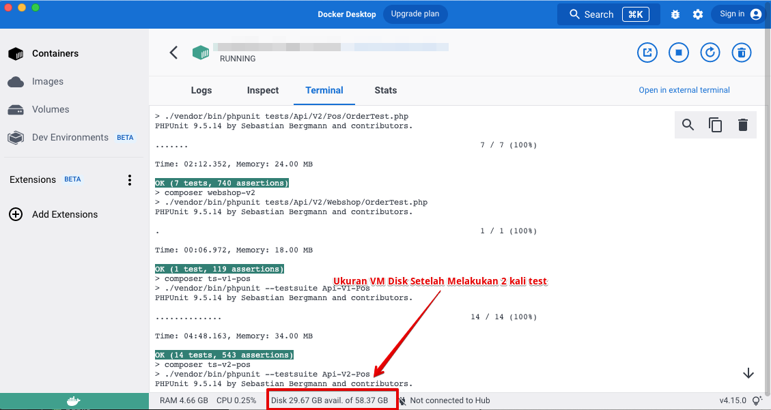Restart the container

click(x=710, y=53)
